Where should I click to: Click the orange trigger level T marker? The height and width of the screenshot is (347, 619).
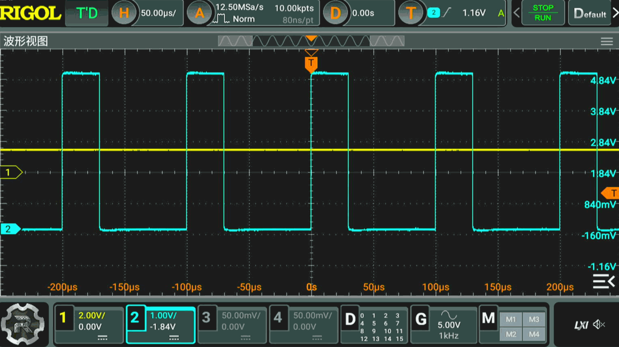click(610, 193)
